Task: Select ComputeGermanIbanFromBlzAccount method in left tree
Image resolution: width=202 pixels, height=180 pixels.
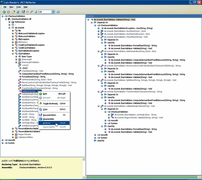Action: coord(48,74)
